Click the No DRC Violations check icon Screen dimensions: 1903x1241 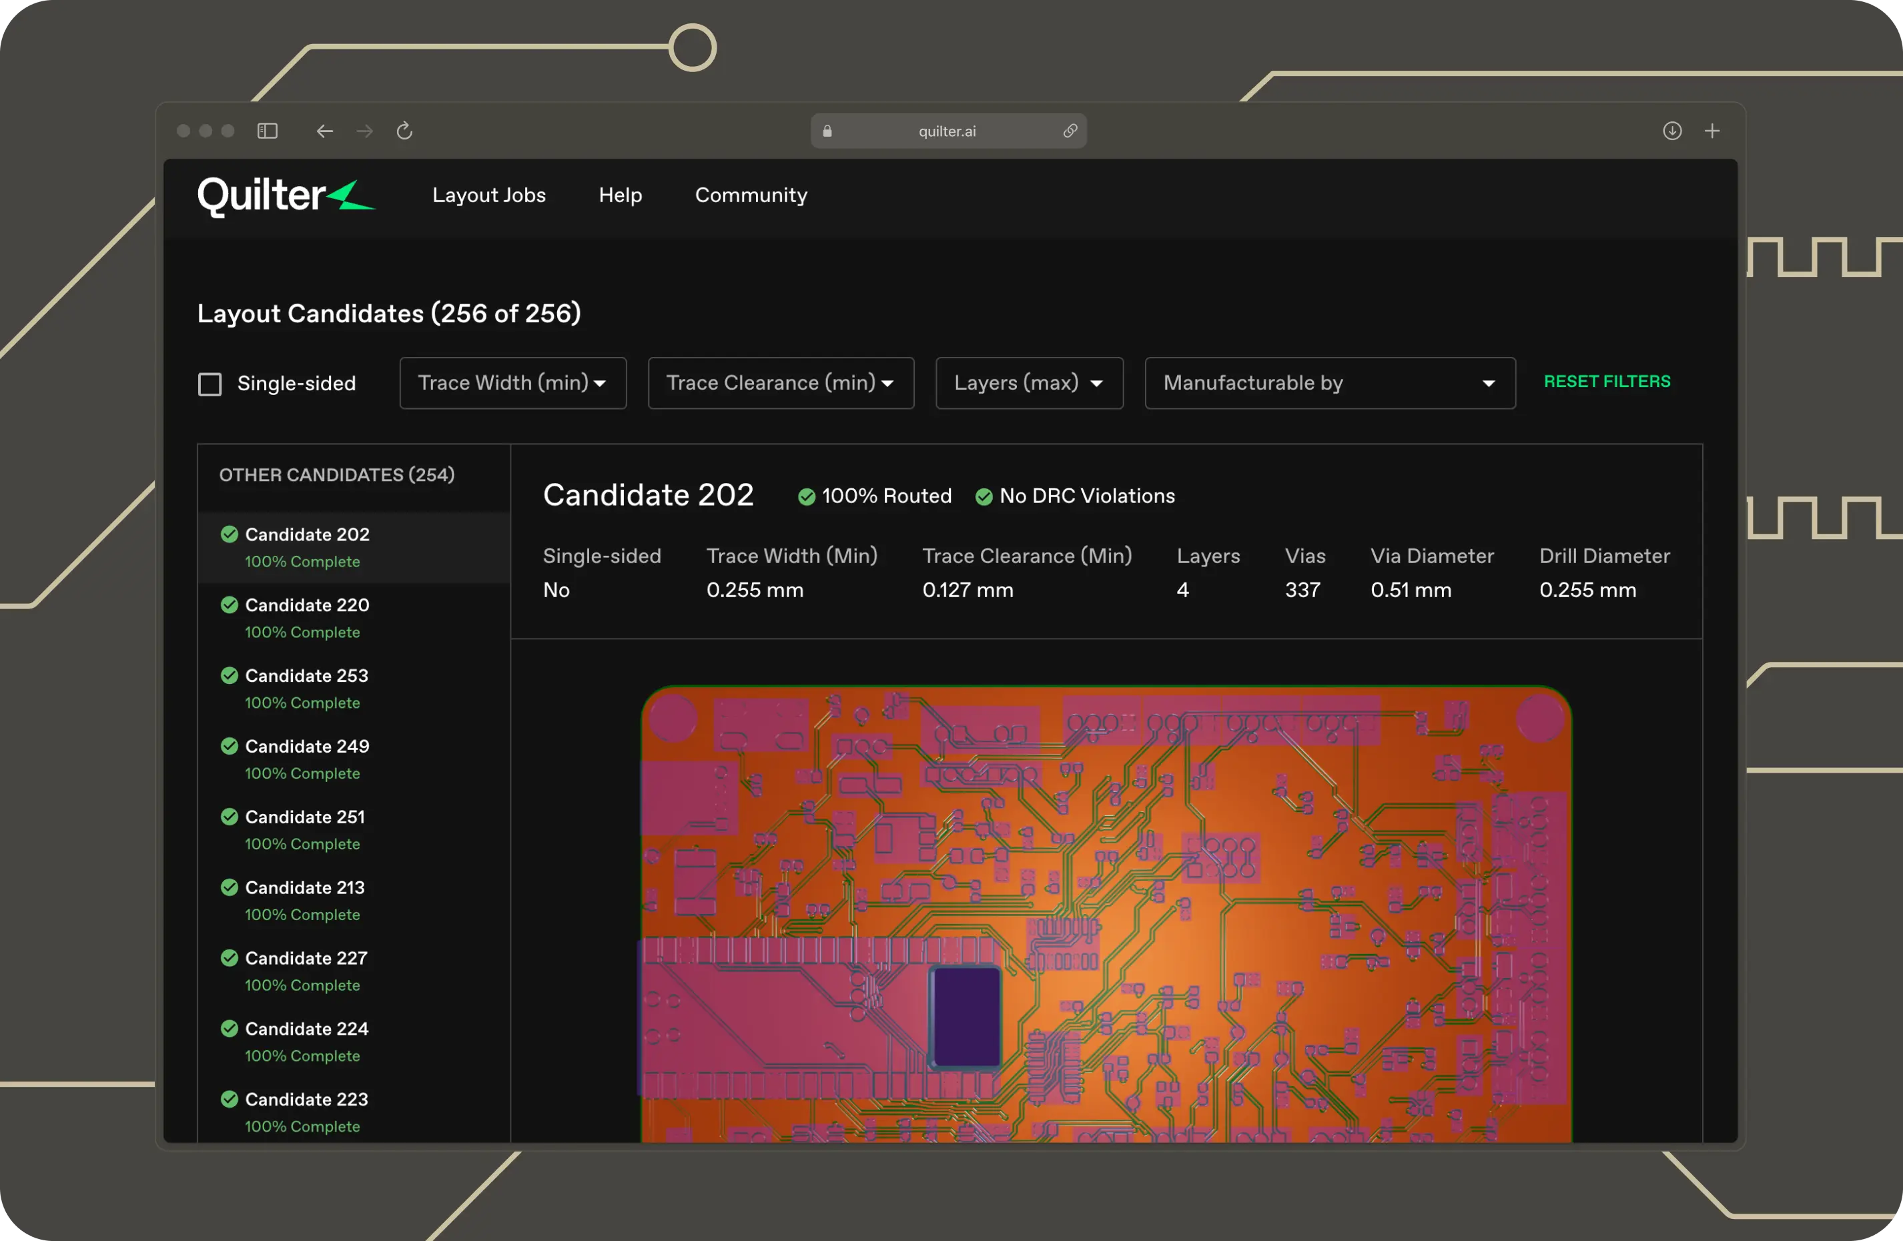pyautogui.click(x=984, y=496)
